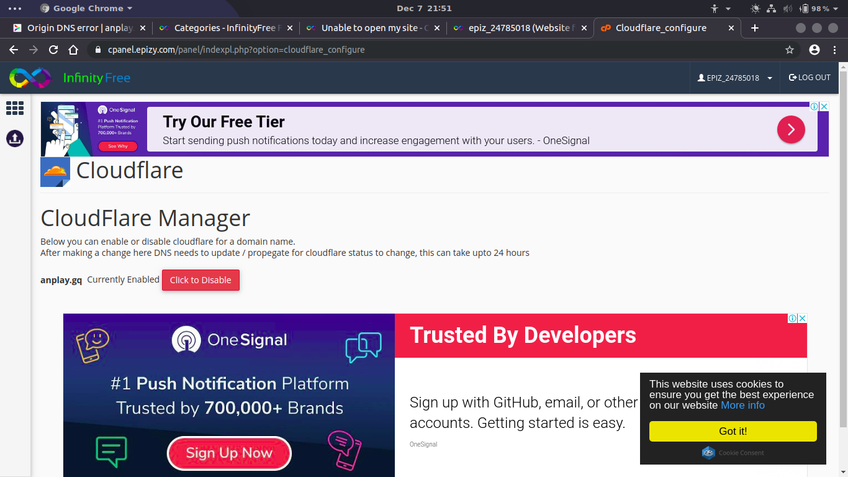Click the CloudFlare Manager heading
Screen dimensions: 848x477
click(145, 218)
